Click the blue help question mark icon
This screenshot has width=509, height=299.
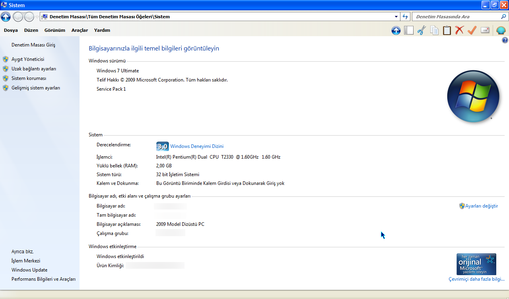click(505, 40)
